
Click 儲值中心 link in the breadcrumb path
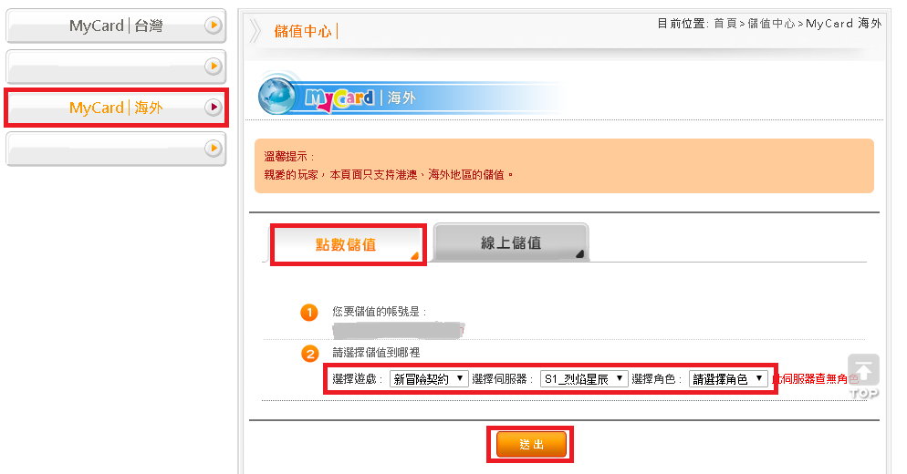point(771,23)
